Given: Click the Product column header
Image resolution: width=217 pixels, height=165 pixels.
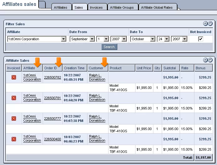Looking at the screenshot, I should 122,68.
